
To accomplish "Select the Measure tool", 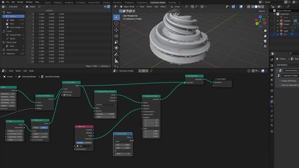I will 116,61.
